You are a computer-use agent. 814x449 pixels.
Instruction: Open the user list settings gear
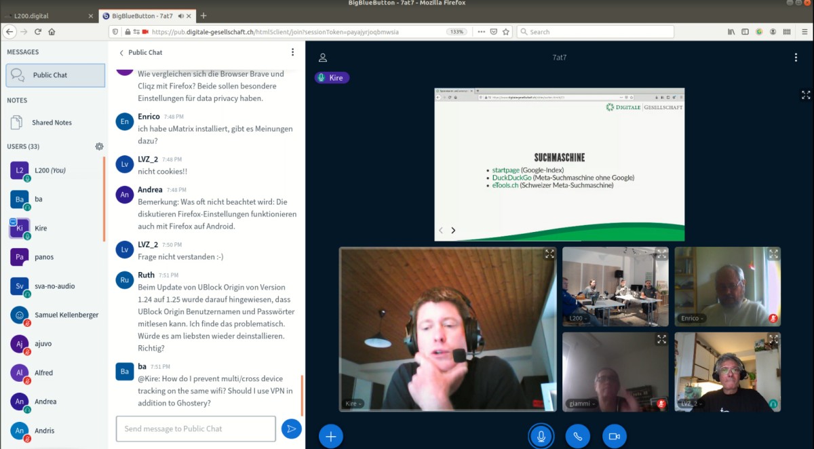[99, 147]
